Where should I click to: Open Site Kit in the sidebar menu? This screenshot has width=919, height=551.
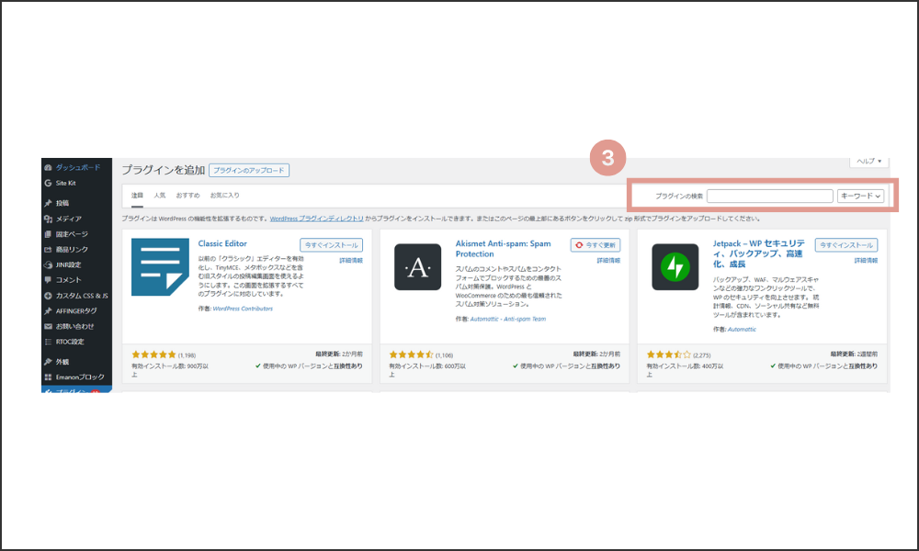click(x=65, y=184)
